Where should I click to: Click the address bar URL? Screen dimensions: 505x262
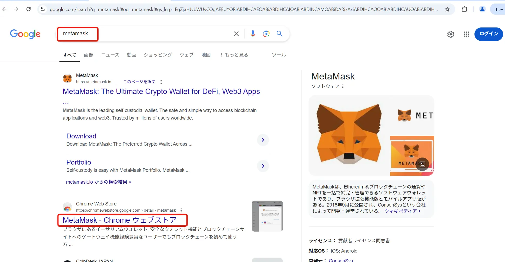(244, 9)
